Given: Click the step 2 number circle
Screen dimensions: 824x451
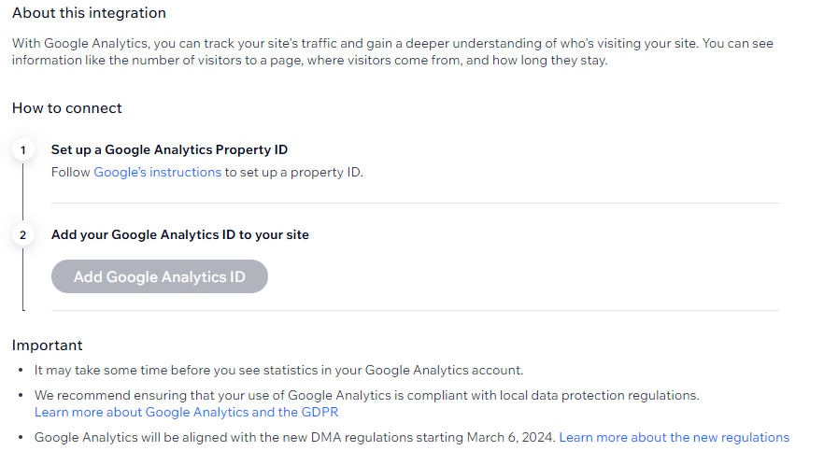Looking at the screenshot, I should pyautogui.click(x=22, y=235).
